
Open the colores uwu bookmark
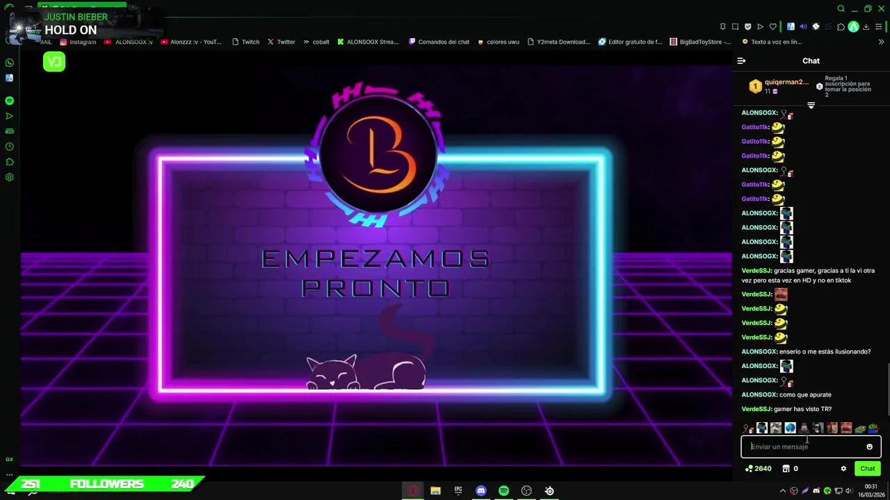pyautogui.click(x=498, y=42)
